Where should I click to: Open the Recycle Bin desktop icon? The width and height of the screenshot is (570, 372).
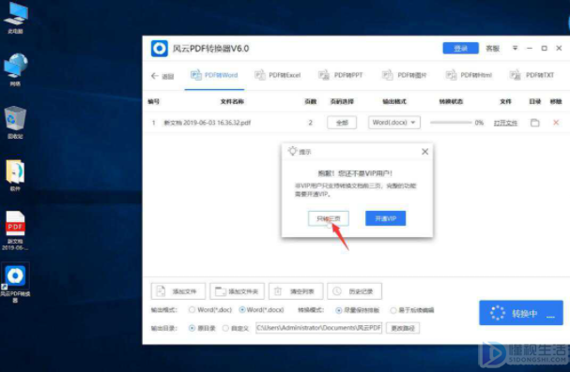point(15,122)
